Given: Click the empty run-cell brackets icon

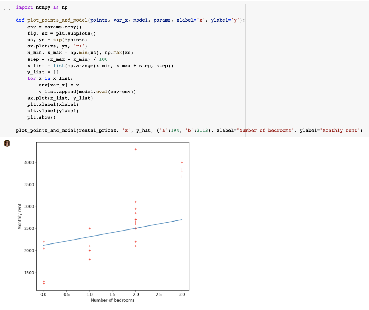Looking at the screenshot, I should tap(6, 7).
